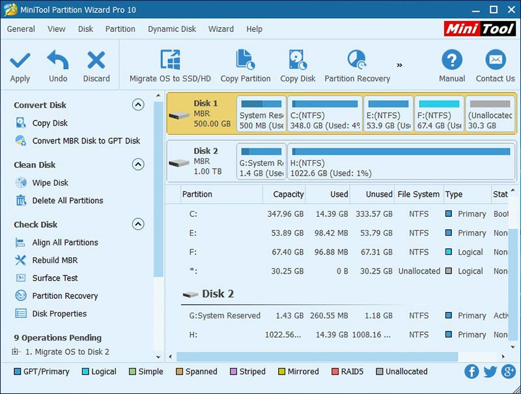Choose Delete All Partitions
The width and height of the screenshot is (521, 394).
[68, 201]
